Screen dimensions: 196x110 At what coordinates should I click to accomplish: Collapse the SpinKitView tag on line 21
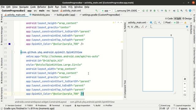13,52
